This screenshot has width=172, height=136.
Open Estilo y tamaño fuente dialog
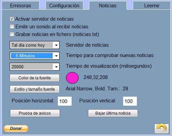click(34, 89)
